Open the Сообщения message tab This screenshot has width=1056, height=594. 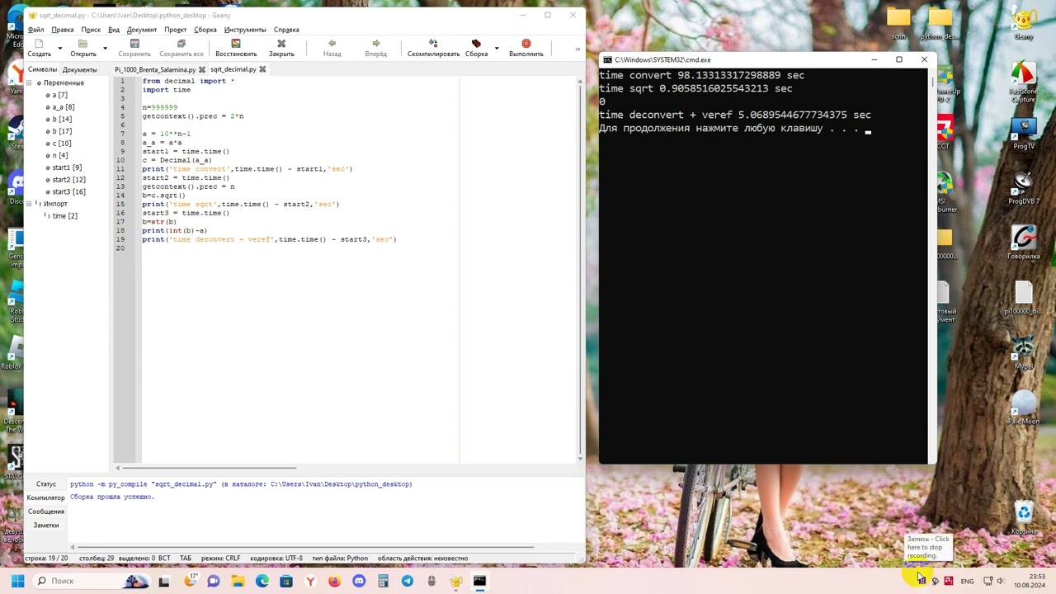46,511
